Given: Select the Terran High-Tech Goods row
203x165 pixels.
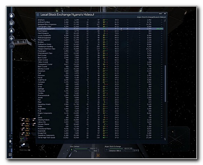Looking at the screenshot, I should [100, 137].
